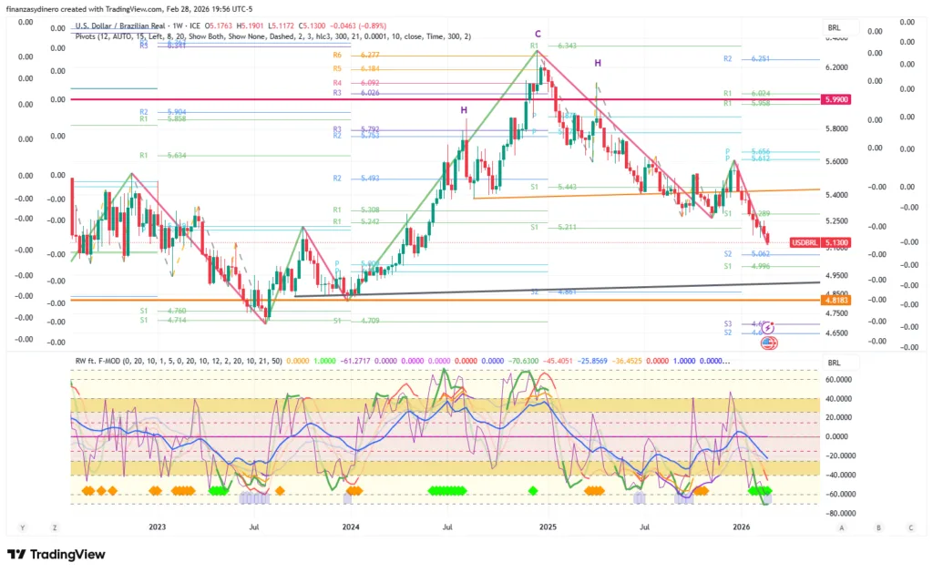The image size is (933, 573).
Task: Click the pink 5.9900 price label
Action: point(836,99)
